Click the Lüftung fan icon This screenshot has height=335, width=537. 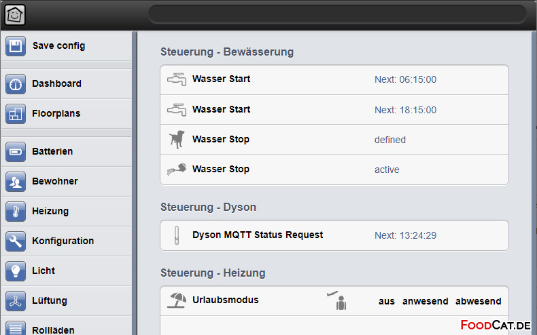(x=16, y=301)
